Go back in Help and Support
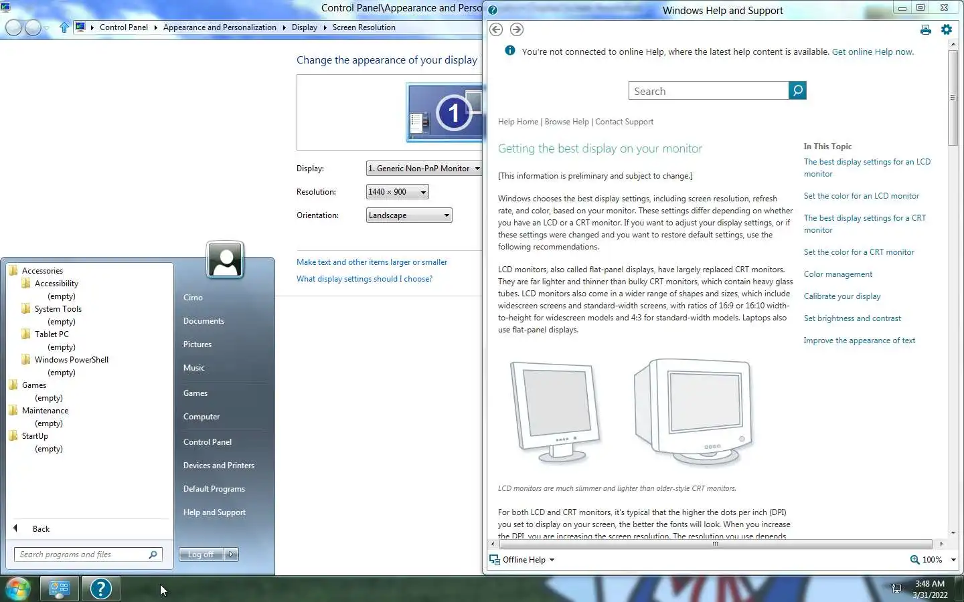This screenshot has width=964, height=602. point(496,29)
